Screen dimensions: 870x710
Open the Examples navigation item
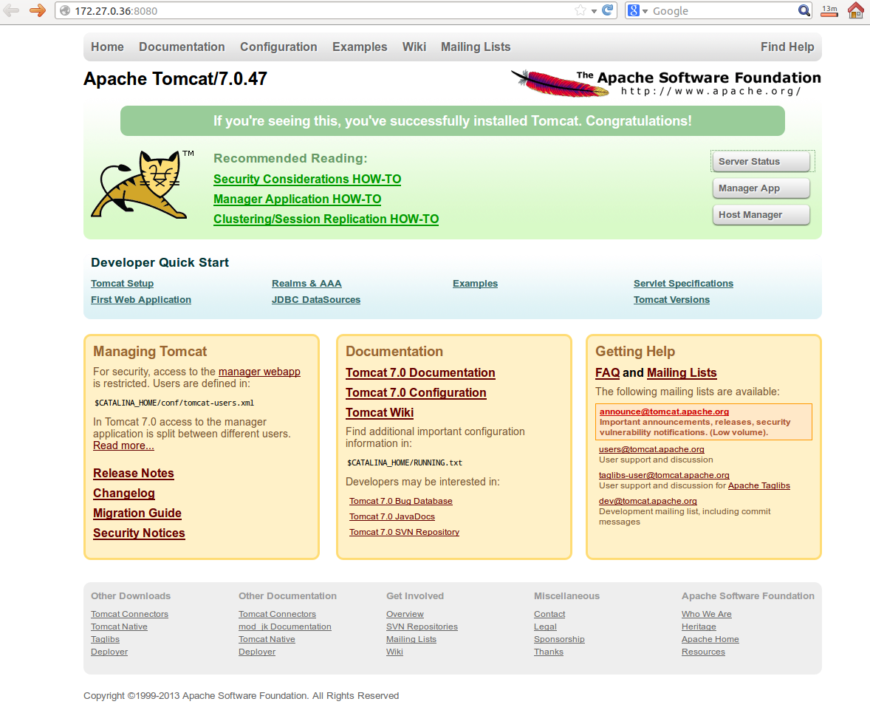(x=360, y=47)
